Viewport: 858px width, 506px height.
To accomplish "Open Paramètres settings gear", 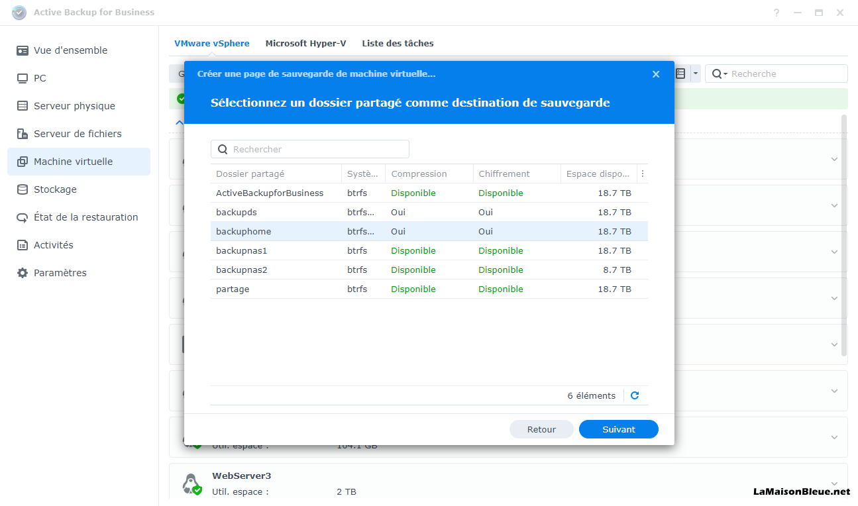I will pyautogui.click(x=79, y=273).
